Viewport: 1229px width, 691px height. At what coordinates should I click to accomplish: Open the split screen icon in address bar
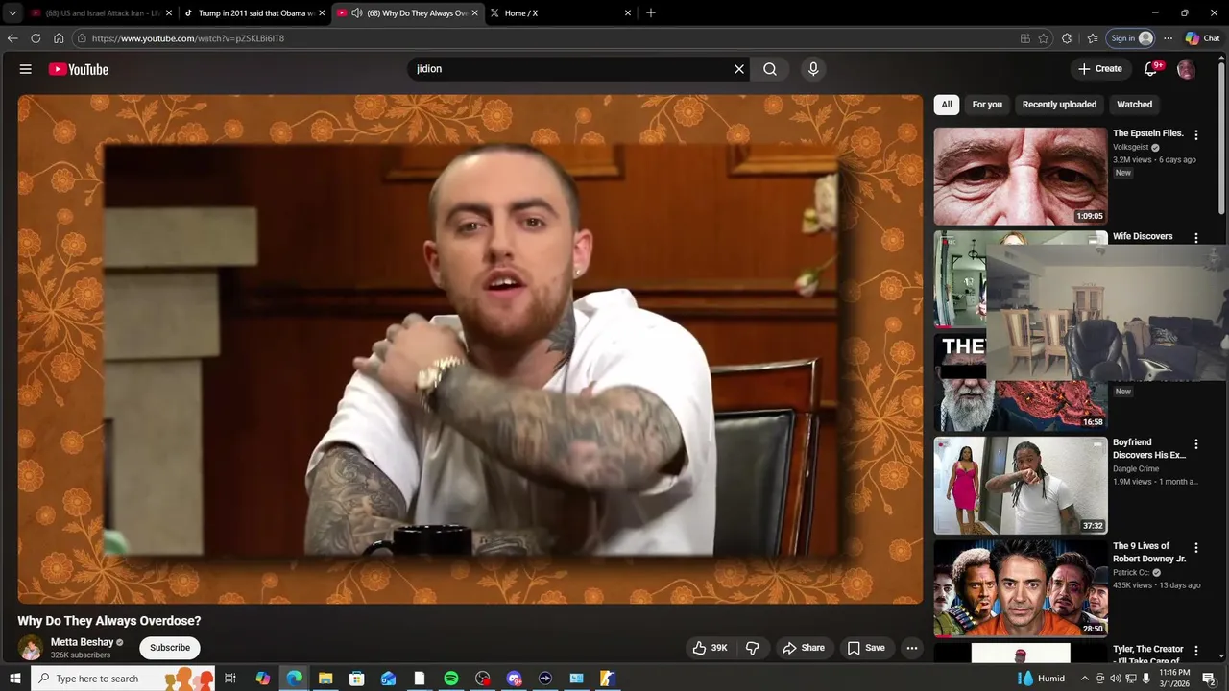(x=1025, y=38)
